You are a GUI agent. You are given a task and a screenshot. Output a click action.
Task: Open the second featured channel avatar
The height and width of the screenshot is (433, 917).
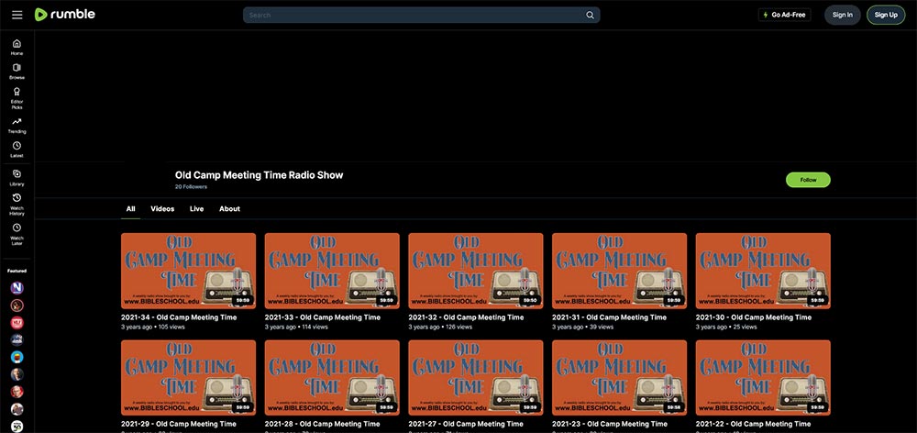17,305
